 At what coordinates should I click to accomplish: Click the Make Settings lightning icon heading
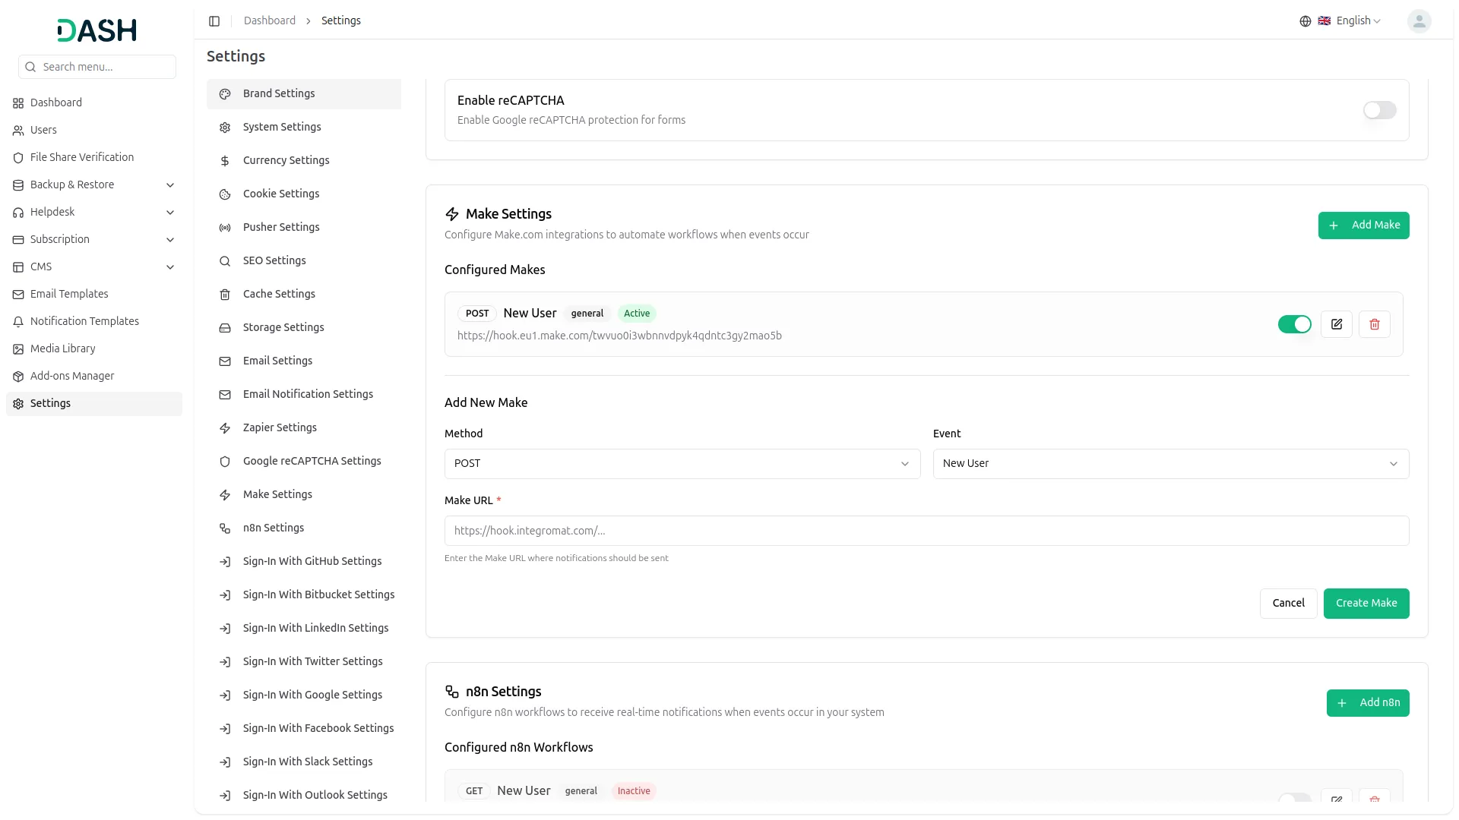point(452,214)
